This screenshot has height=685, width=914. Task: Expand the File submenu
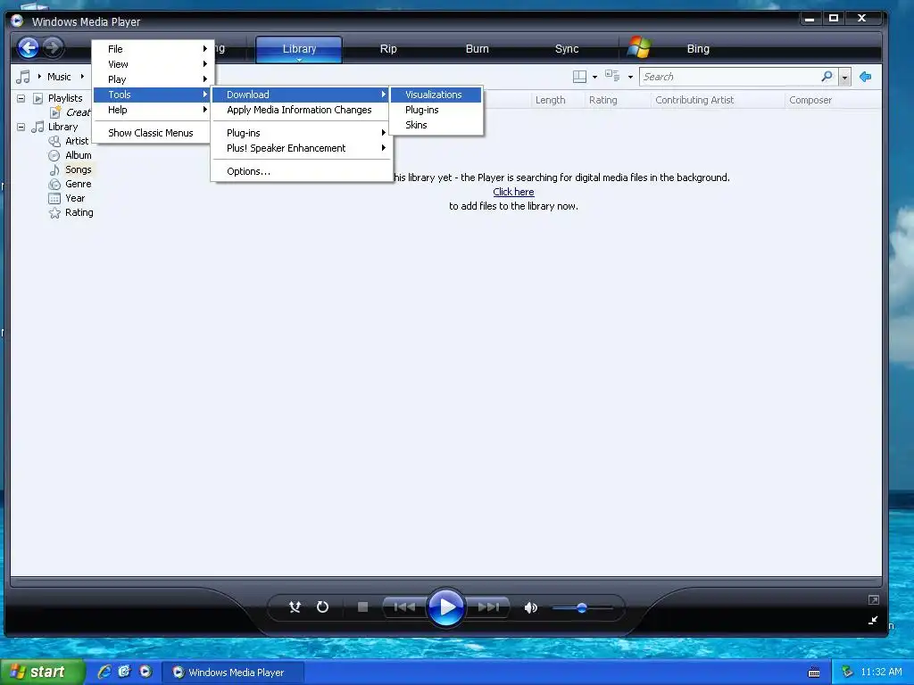pos(154,49)
